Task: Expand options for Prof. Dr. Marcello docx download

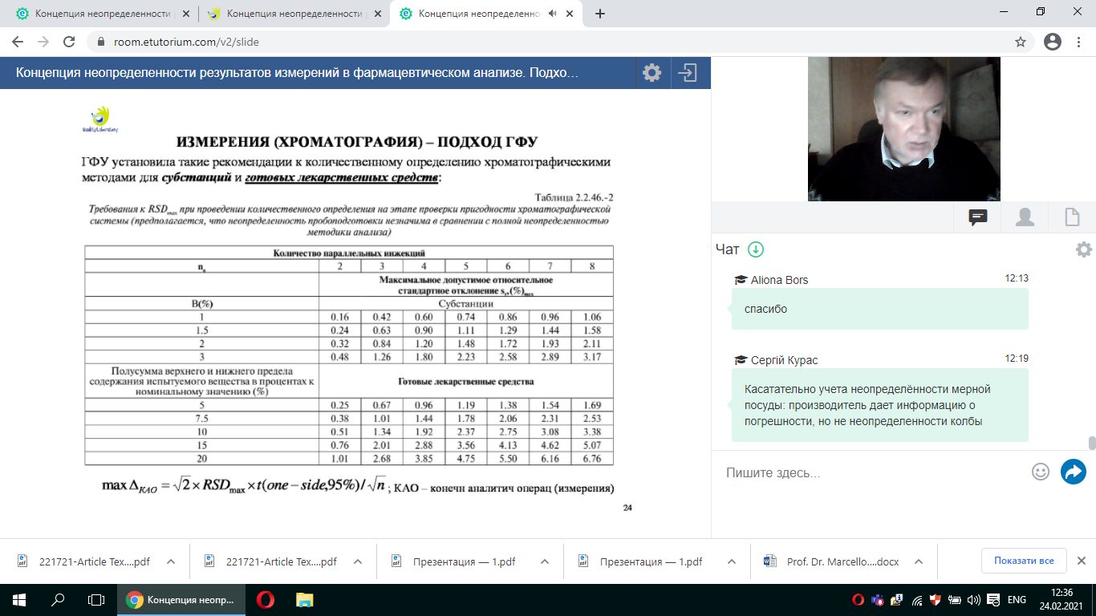Action: pyautogui.click(x=919, y=561)
